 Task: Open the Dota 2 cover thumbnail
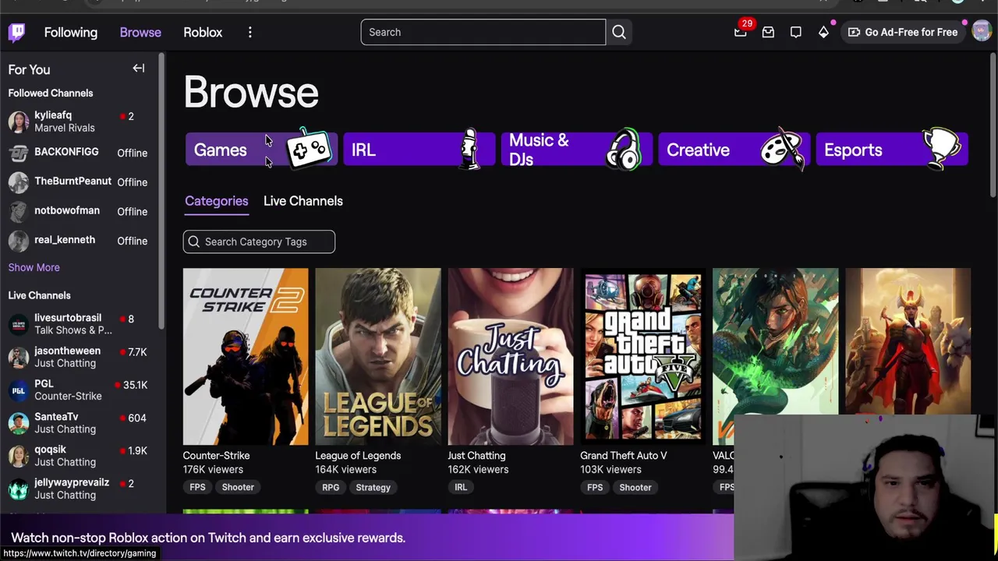point(908,343)
